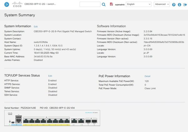Screen dimensions: 188x132
Task: Select SSH Service Disabled value
Action: [x=53, y=95]
